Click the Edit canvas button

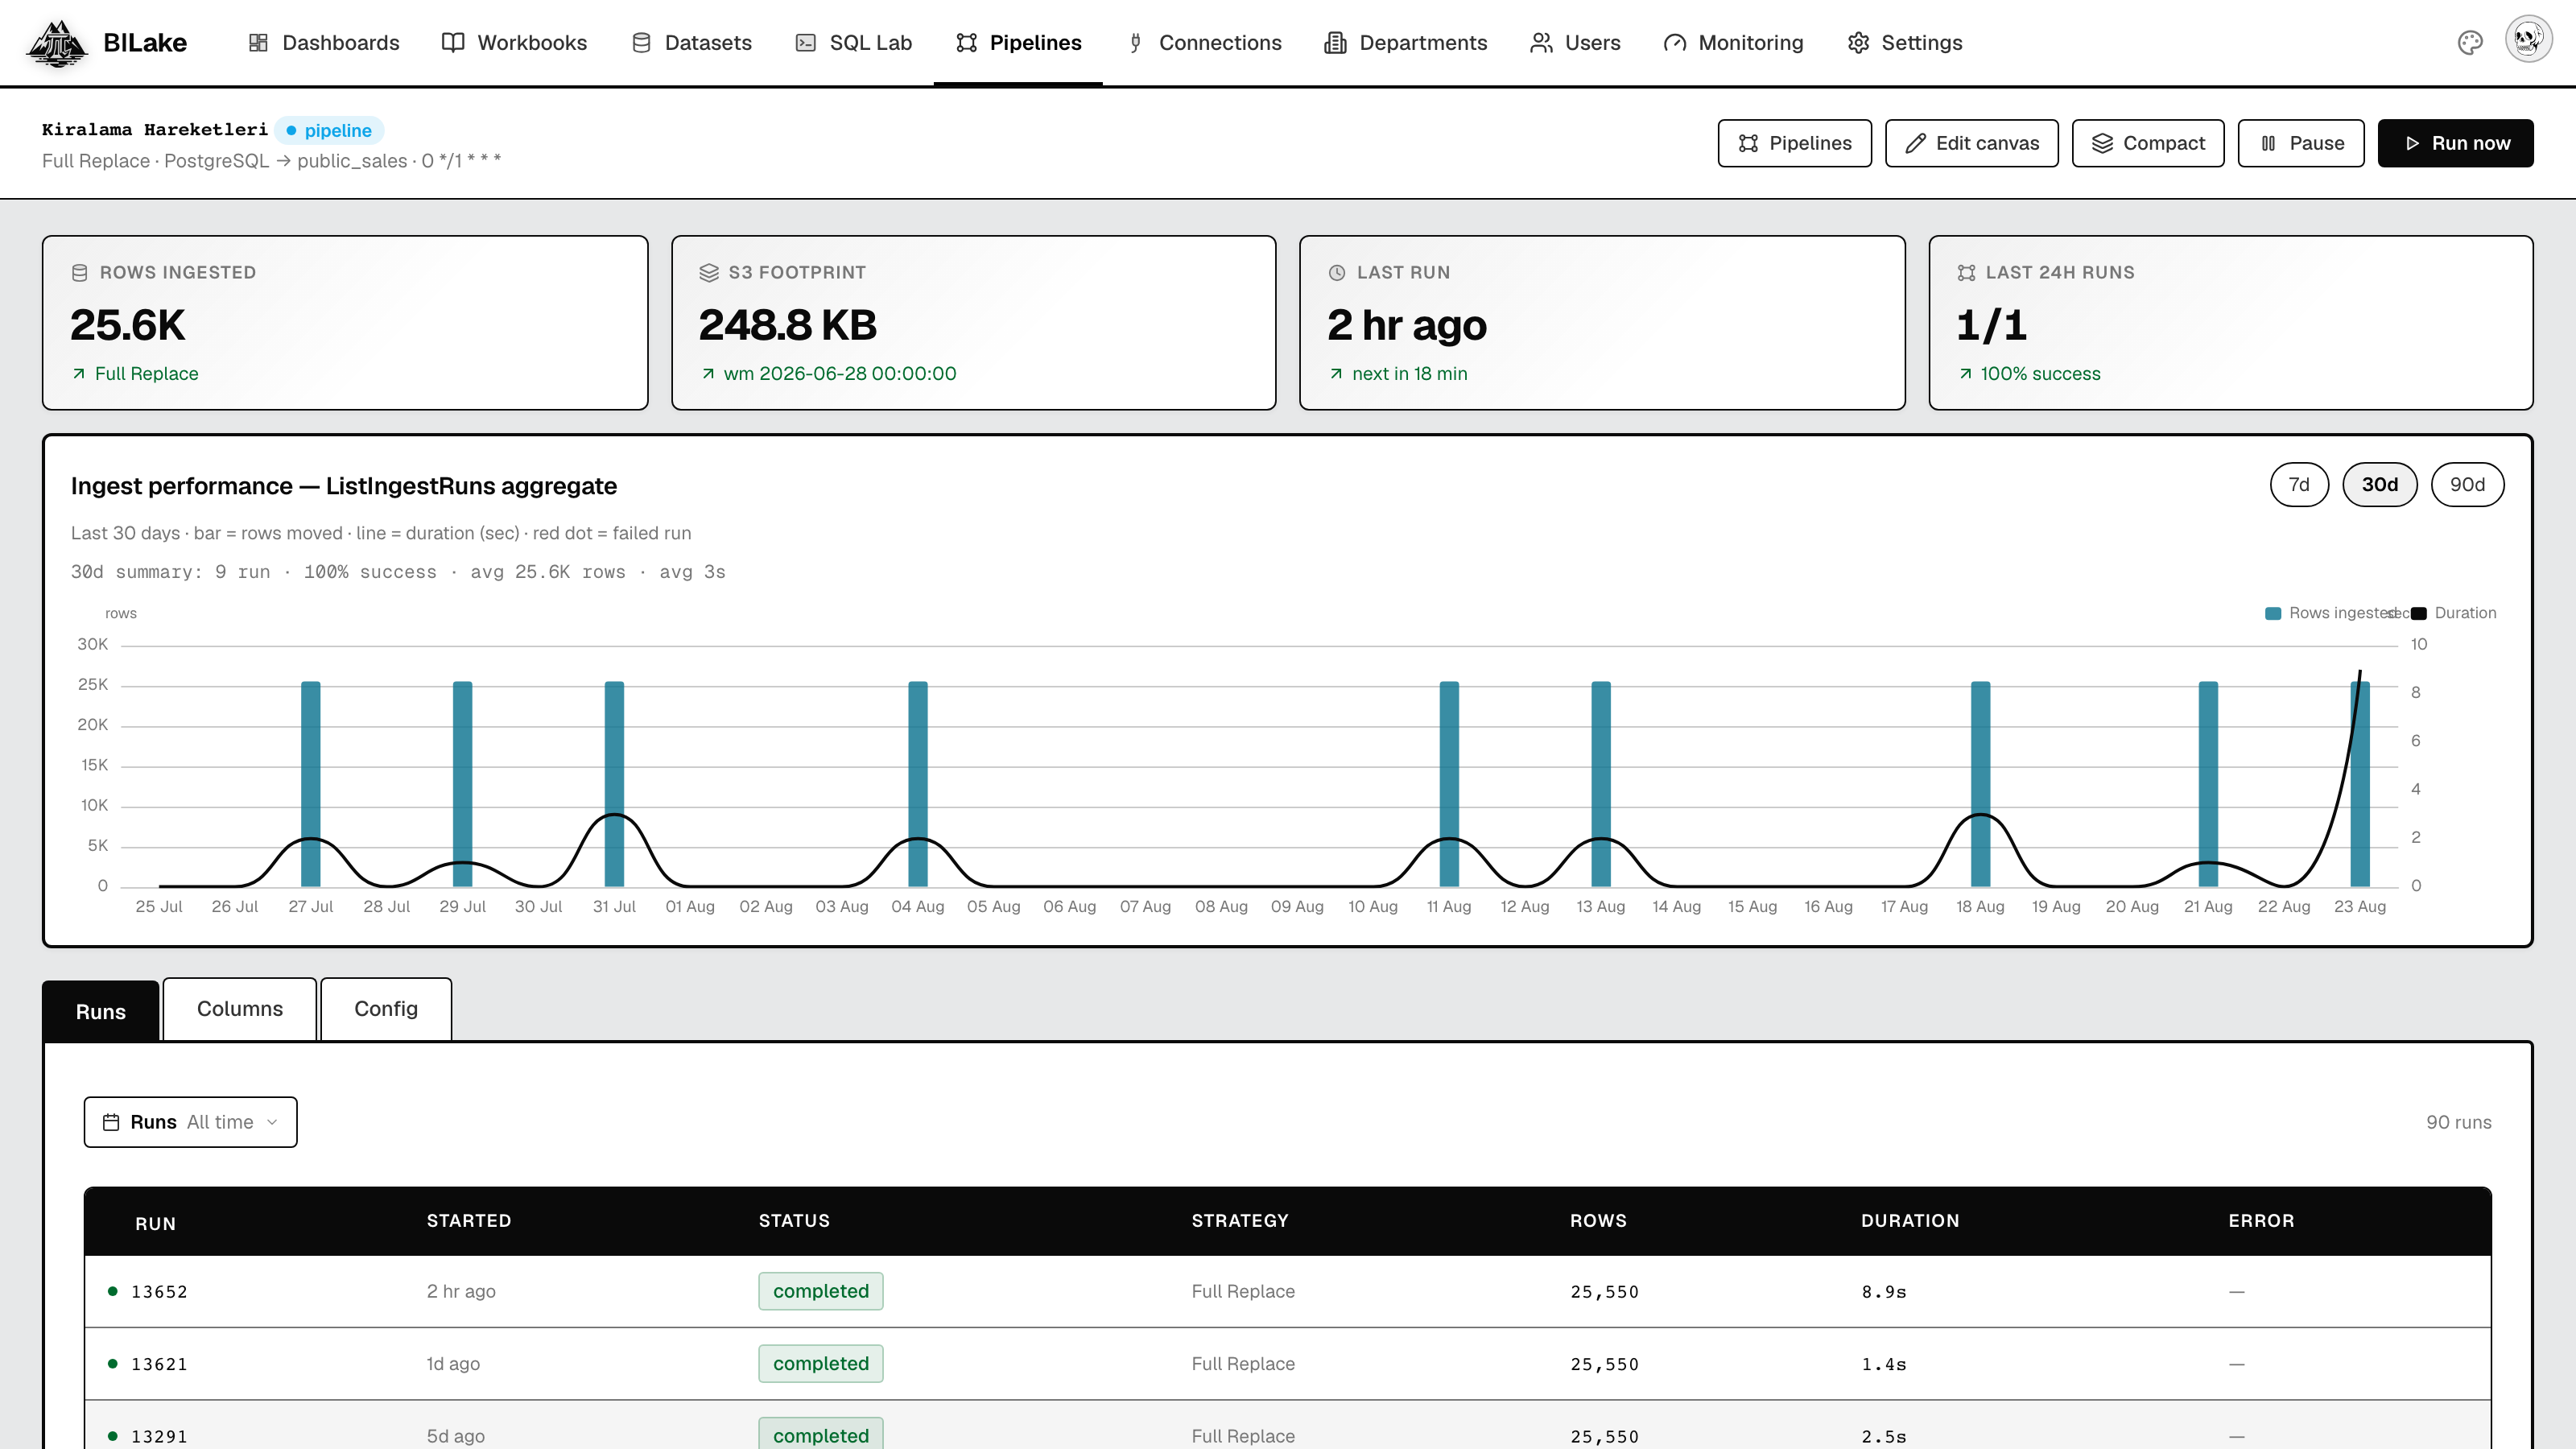1971,143
